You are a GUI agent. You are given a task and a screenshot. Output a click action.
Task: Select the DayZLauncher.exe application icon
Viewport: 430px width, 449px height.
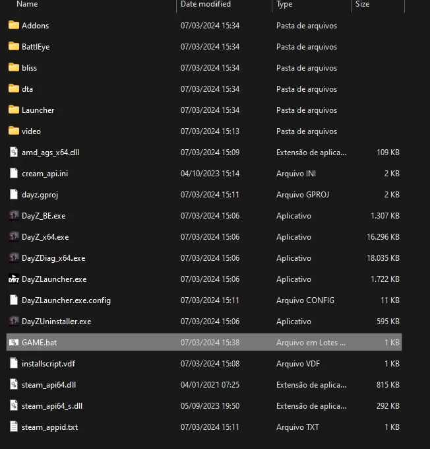point(14,279)
